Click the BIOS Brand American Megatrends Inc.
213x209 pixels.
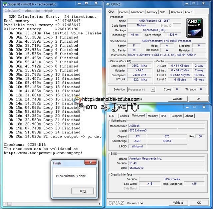(x=166, y=159)
